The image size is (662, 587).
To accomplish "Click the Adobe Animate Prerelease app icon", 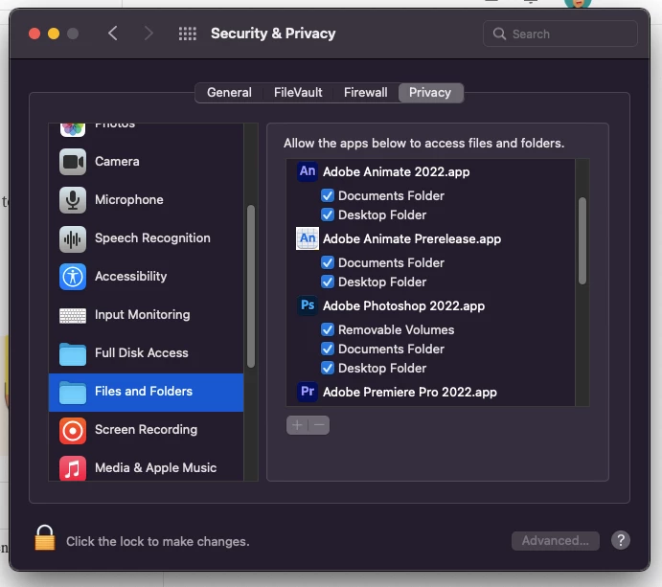I will 308,238.
